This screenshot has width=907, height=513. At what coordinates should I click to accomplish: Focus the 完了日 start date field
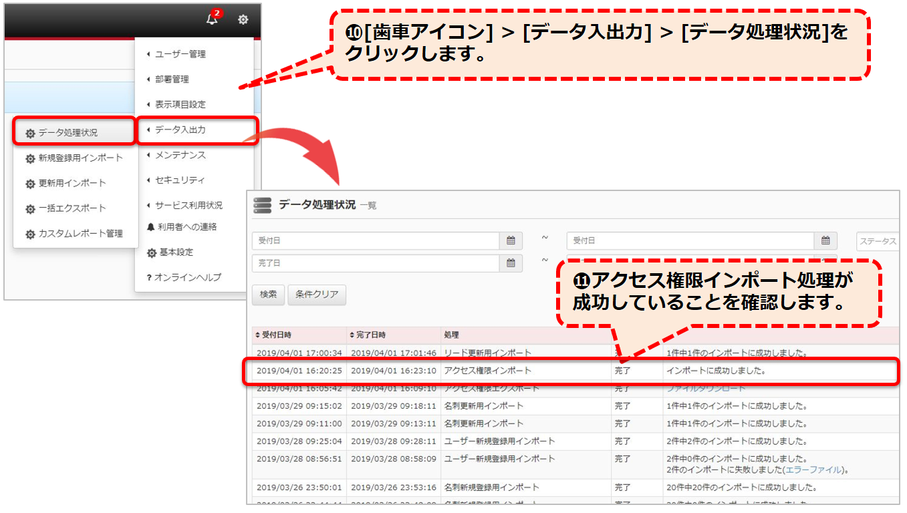coord(376,263)
